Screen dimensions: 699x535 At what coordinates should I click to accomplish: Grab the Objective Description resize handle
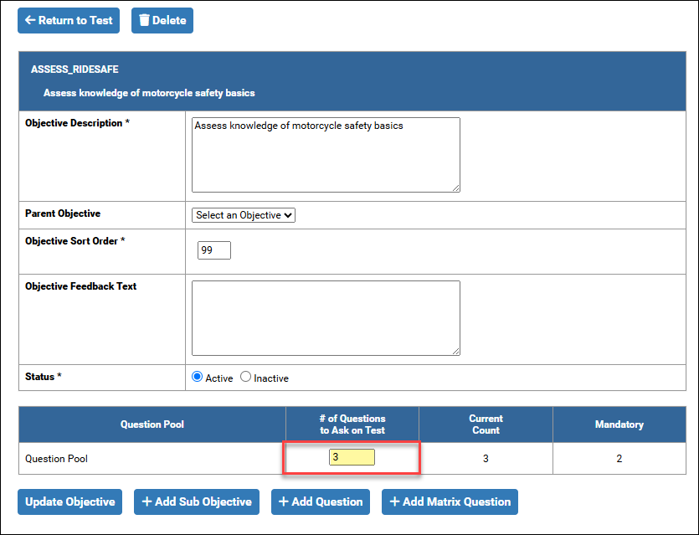[x=455, y=188]
